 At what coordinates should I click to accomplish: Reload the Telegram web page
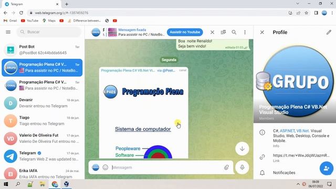(x=21, y=13)
